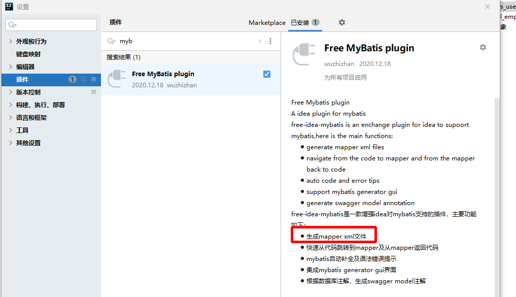The height and width of the screenshot is (297, 516).
Task: Click the project-level icon on 插件 row
Action: (93, 79)
